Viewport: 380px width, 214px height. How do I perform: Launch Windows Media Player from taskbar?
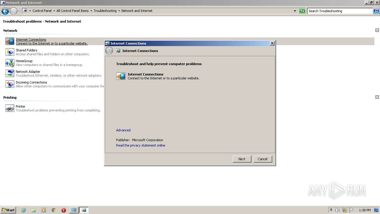[44, 210]
